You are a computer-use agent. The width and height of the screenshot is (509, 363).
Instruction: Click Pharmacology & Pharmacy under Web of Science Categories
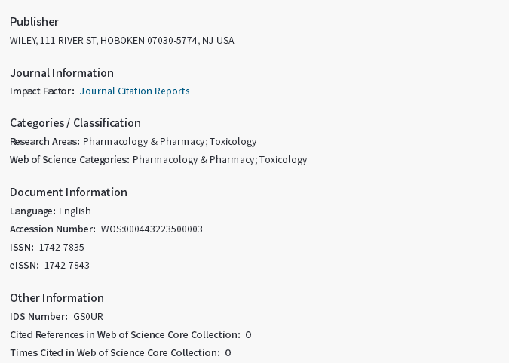tap(194, 160)
